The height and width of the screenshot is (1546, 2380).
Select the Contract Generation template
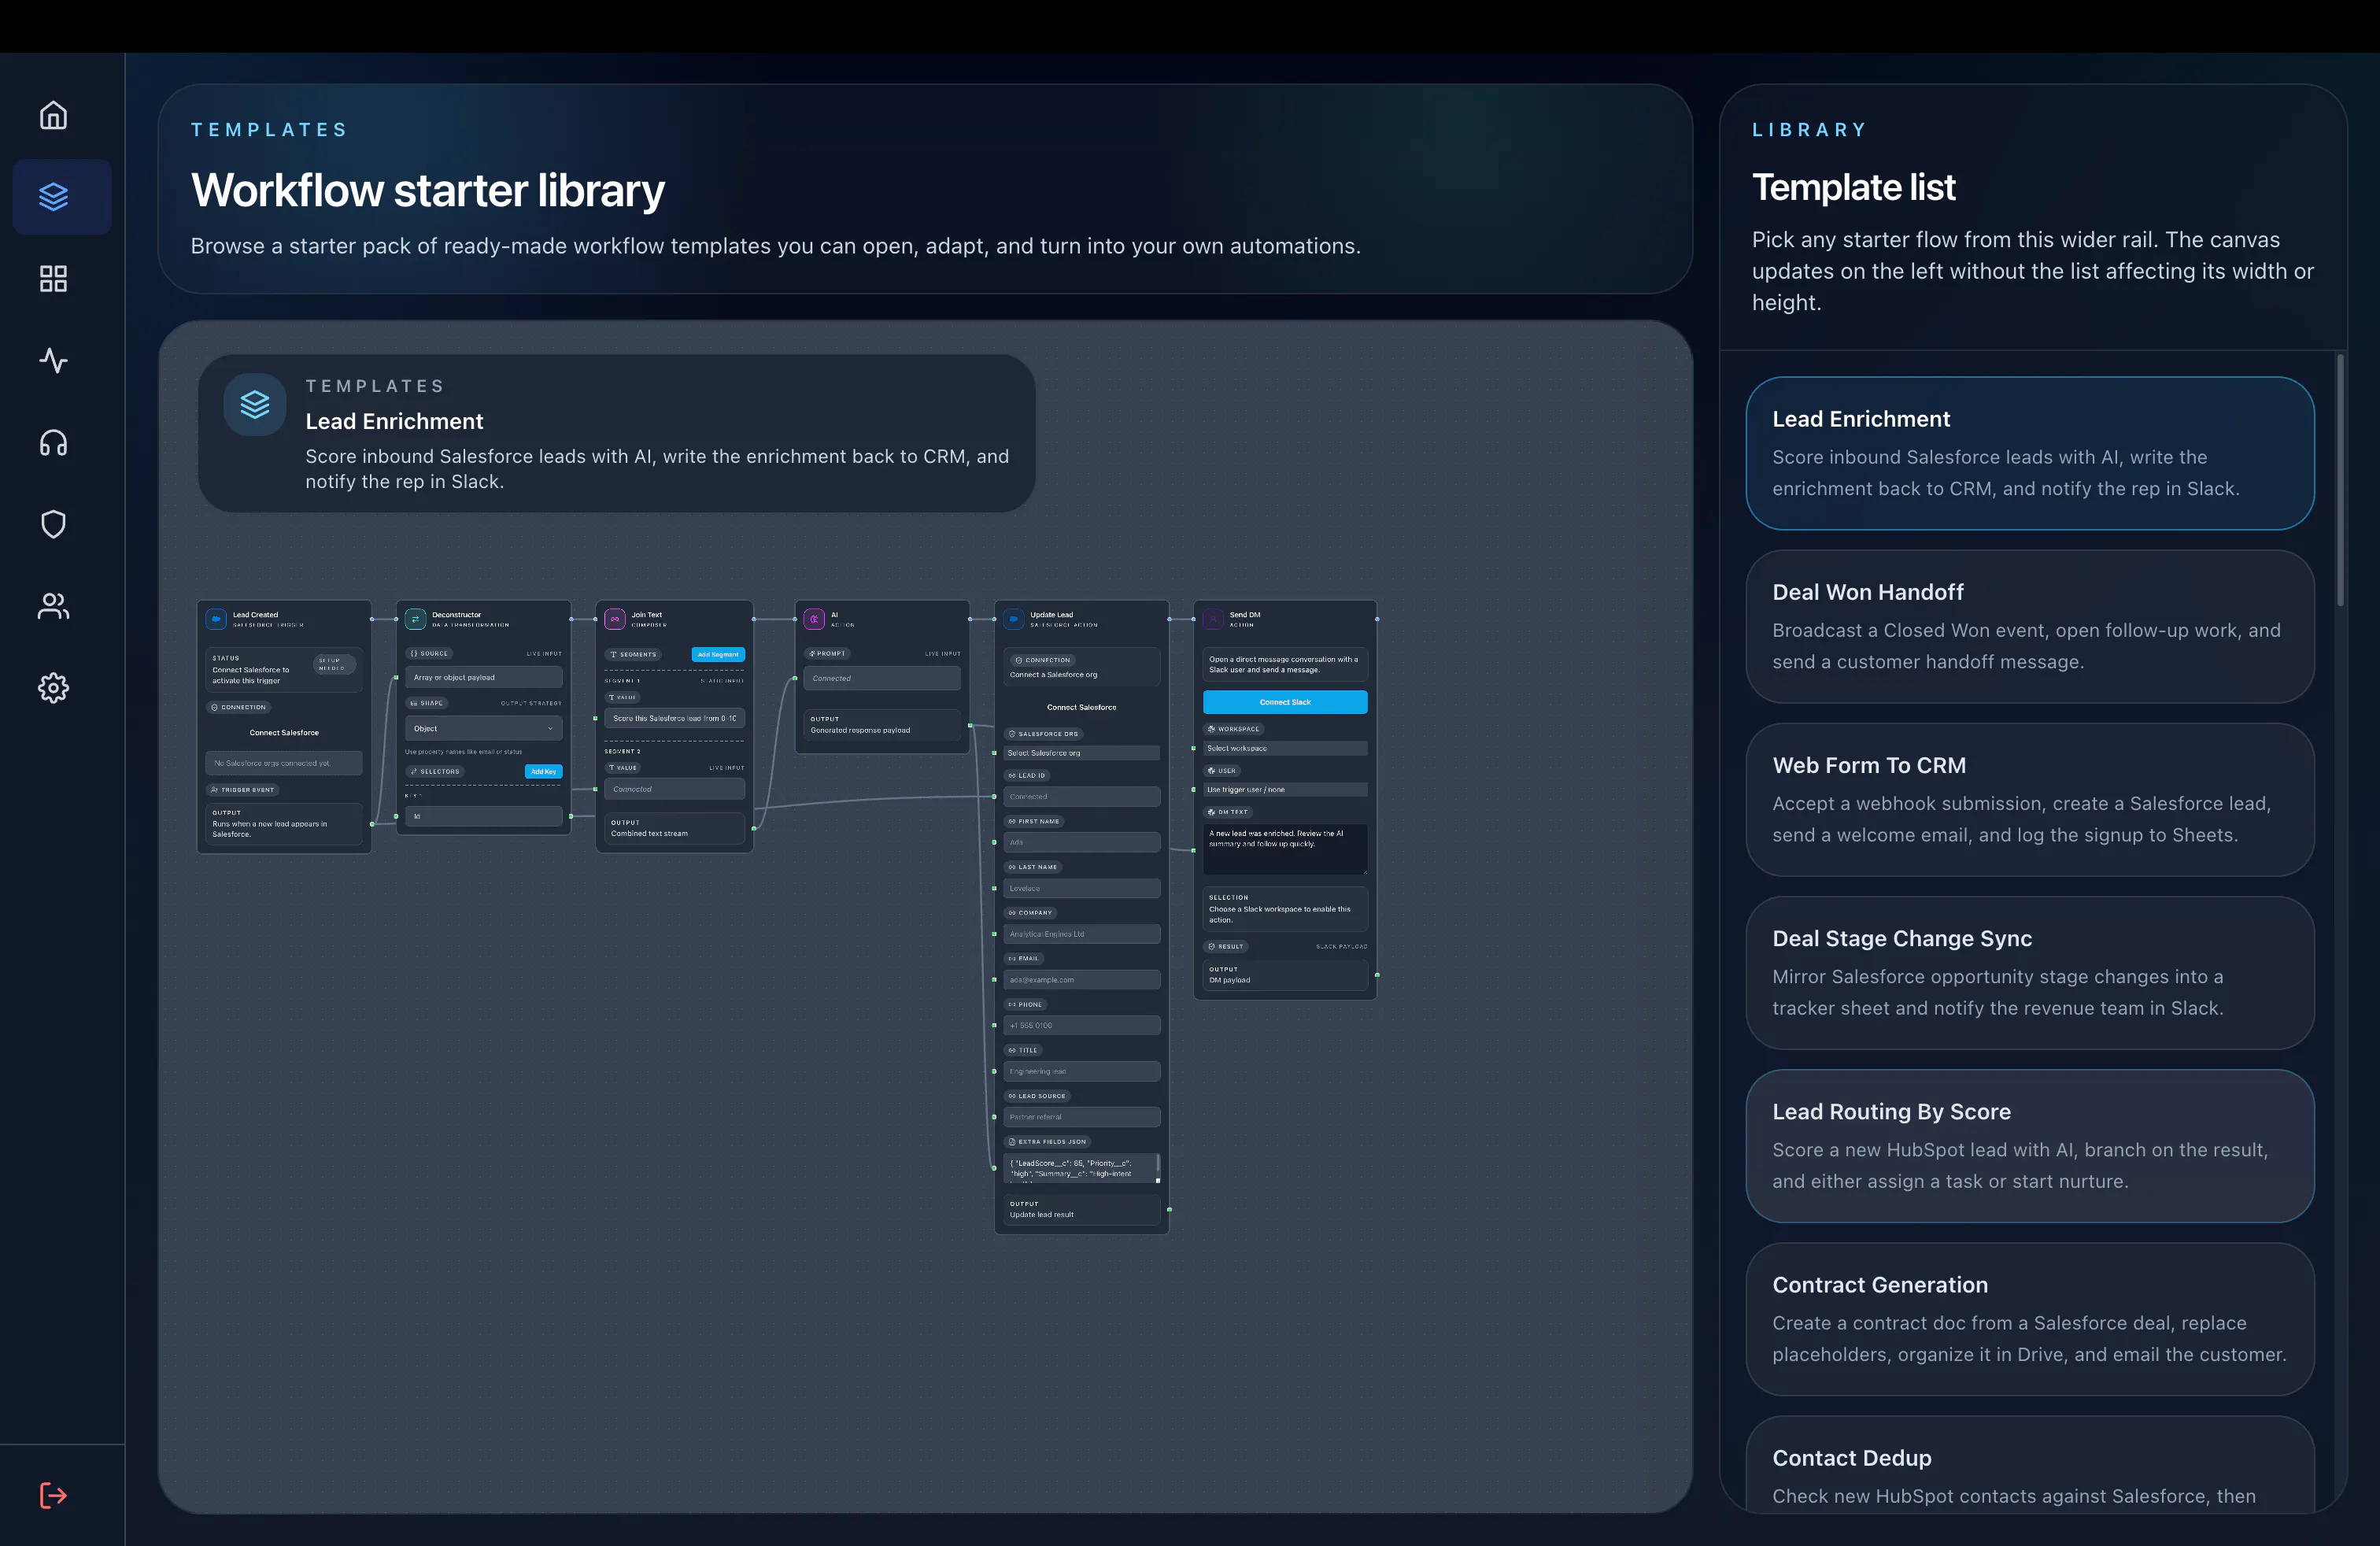(2029, 1319)
